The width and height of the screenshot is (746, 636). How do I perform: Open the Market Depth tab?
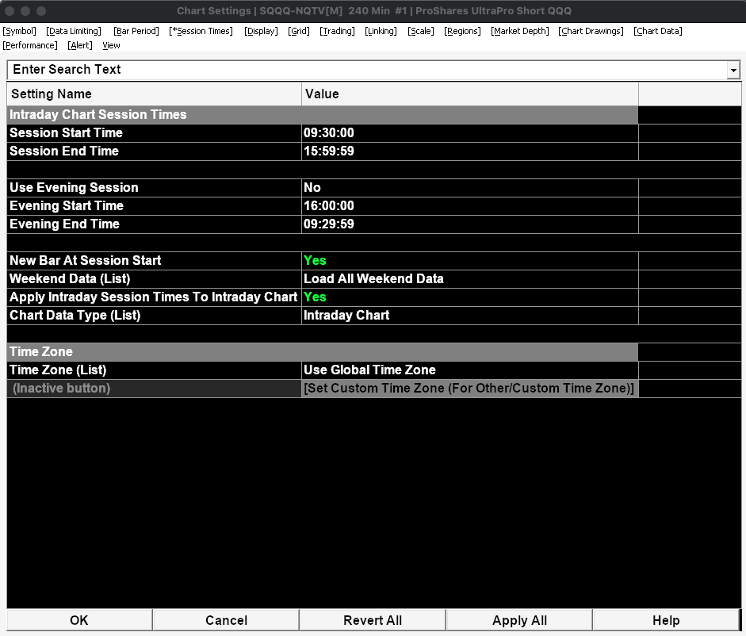tap(520, 31)
